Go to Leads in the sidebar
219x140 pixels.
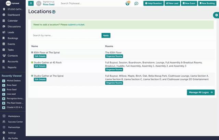pos(11,32)
